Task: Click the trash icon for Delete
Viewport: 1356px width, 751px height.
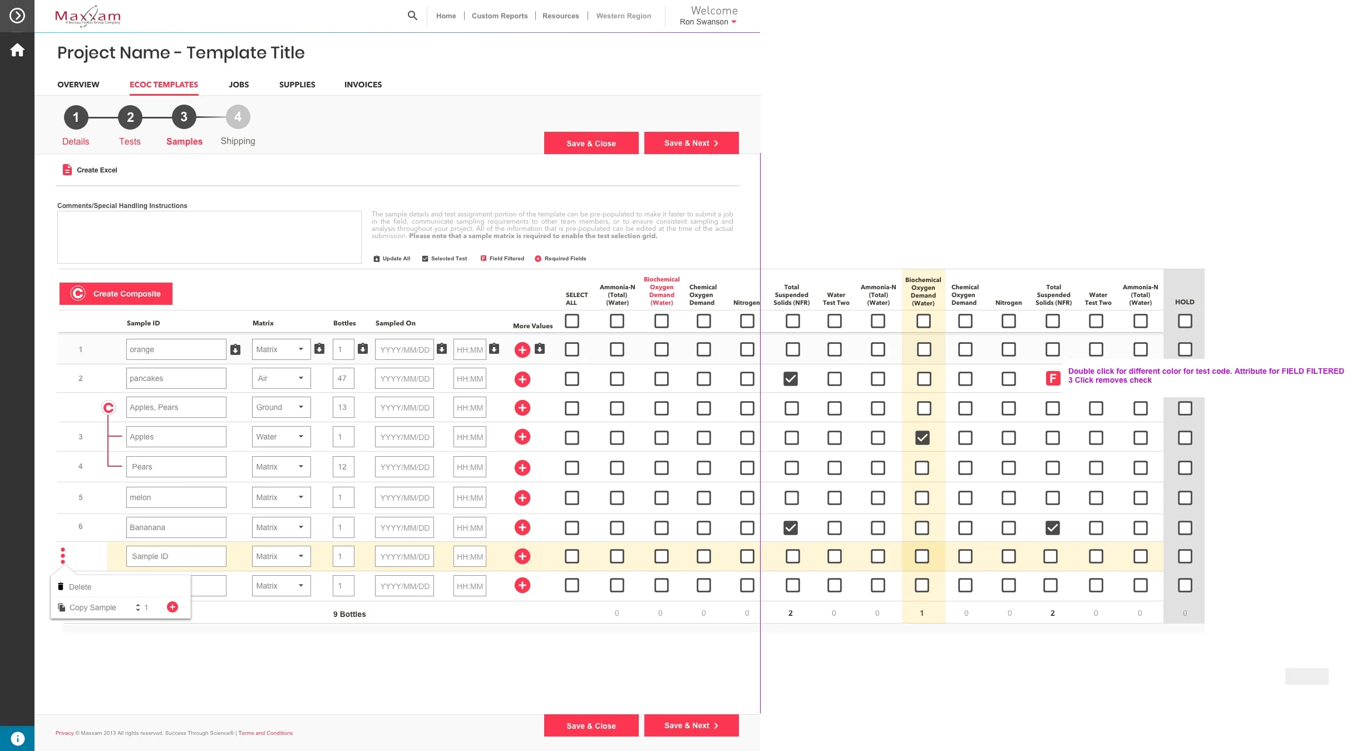Action: pos(61,586)
